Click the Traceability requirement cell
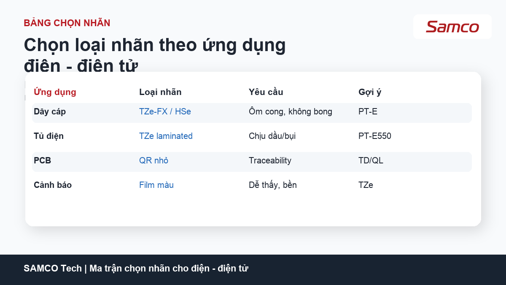This screenshot has height=285, width=506. [x=270, y=161]
